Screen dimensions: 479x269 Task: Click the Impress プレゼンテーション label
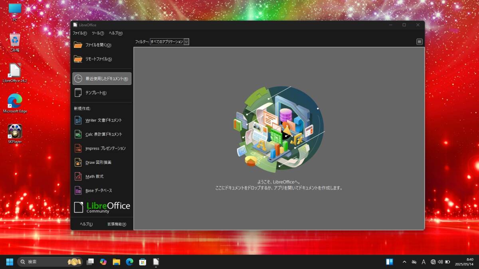pyautogui.click(x=105, y=148)
